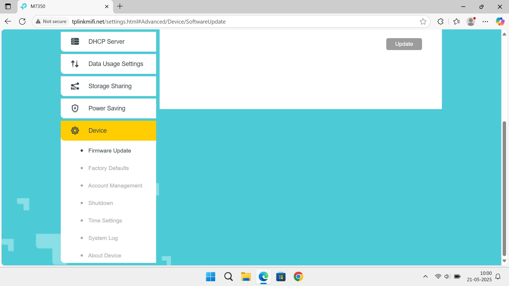Open Account Management submenu item

115,186
